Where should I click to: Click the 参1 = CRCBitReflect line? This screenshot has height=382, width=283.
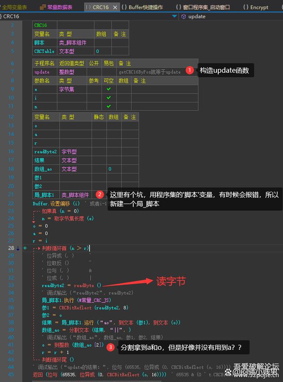[85, 308]
